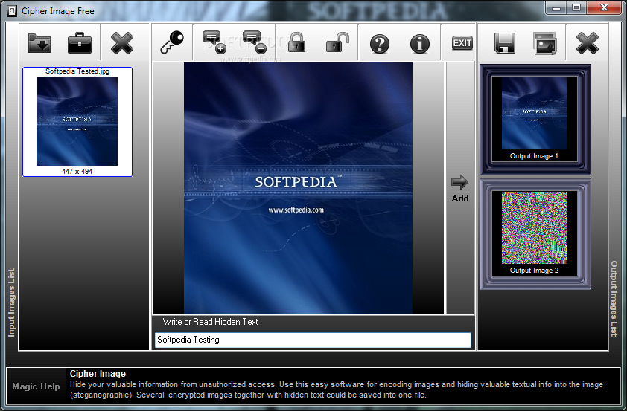Click the Magic Help label

tap(36, 386)
